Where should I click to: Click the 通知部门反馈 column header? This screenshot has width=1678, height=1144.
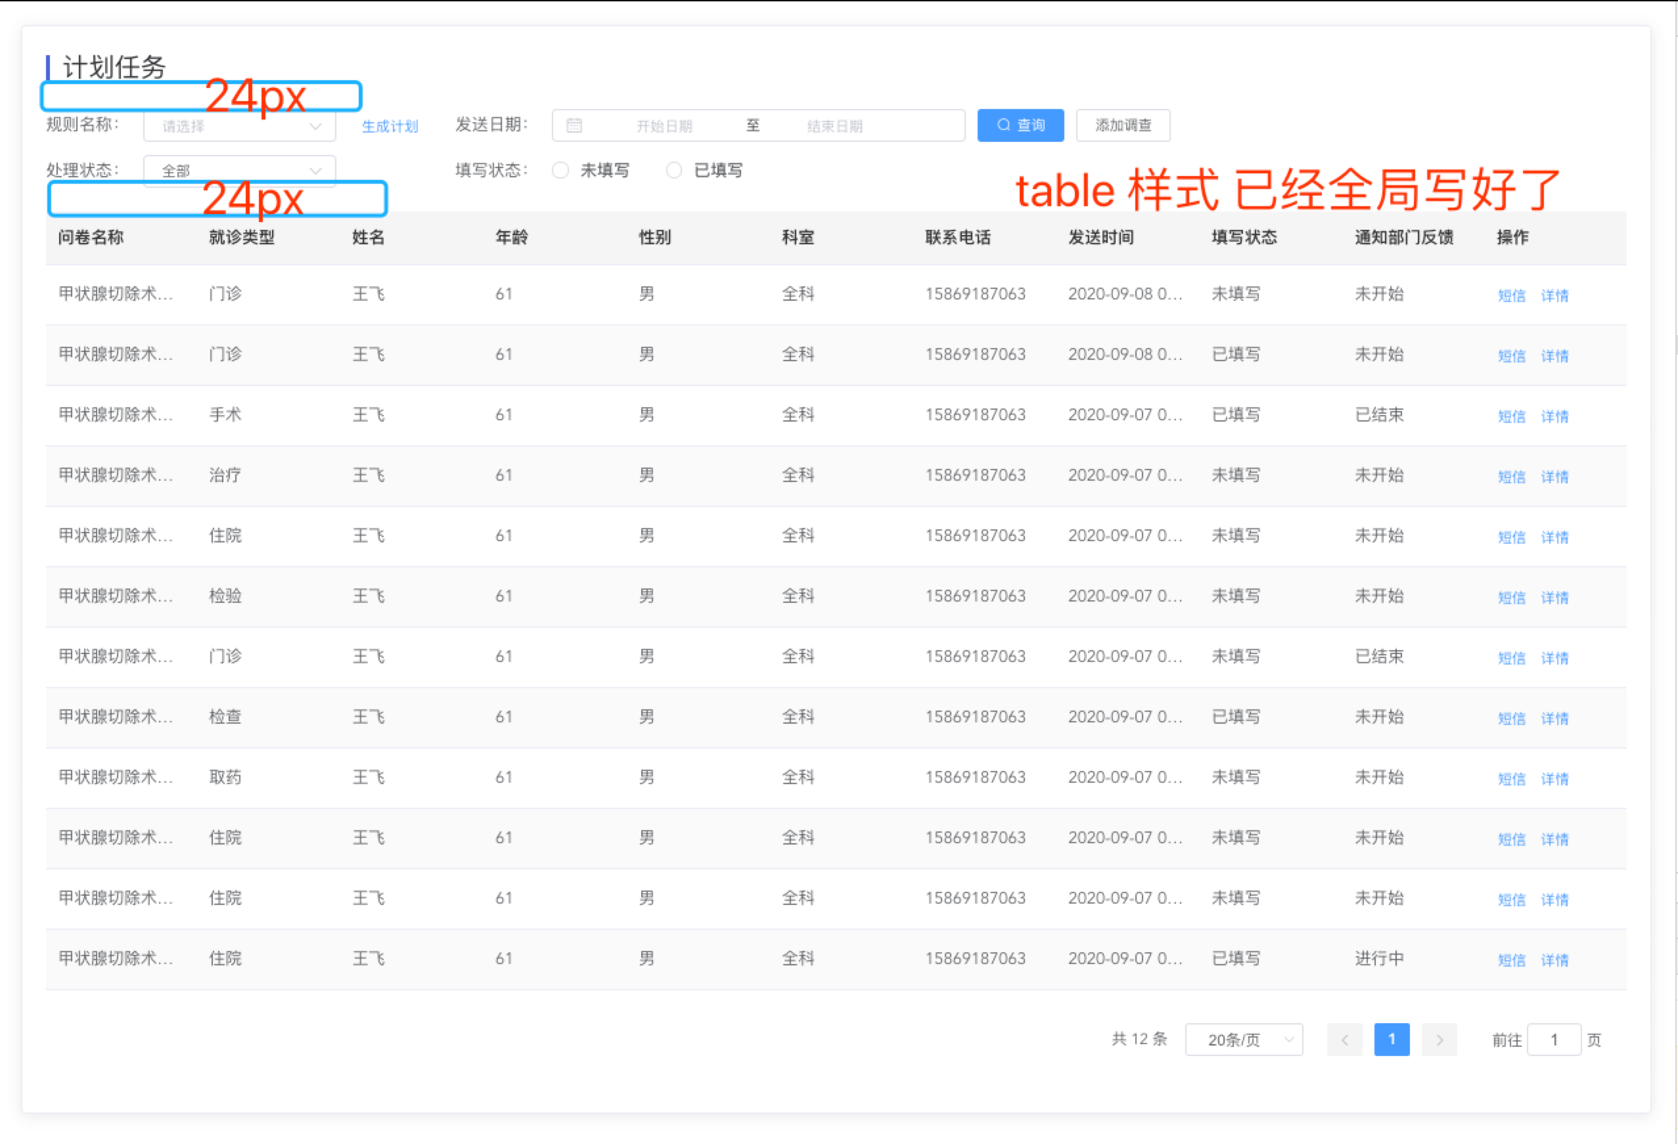(1403, 238)
